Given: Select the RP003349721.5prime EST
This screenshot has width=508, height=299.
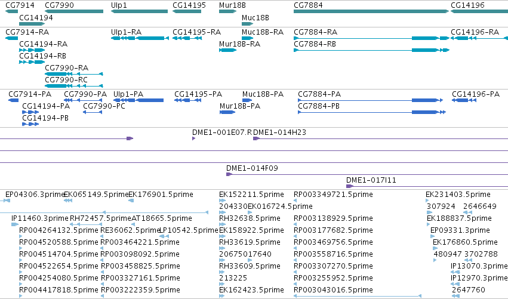Looking at the screenshot, I should [333, 195].
